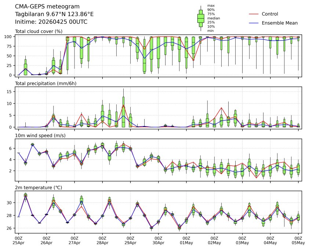
Task: Click the Total cloud cover panel title
Action: [39, 31]
